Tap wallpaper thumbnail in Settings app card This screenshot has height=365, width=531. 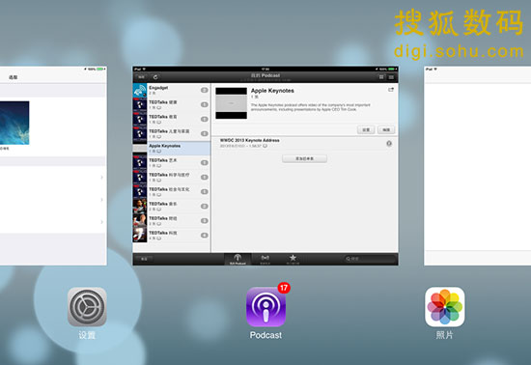pos(14,123)
